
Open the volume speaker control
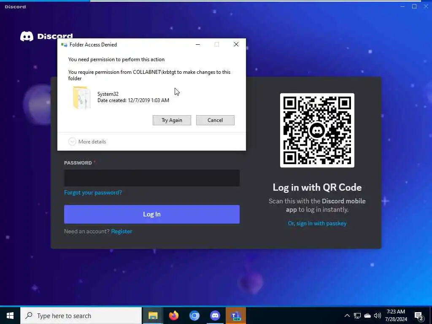[x=378, y=316]
